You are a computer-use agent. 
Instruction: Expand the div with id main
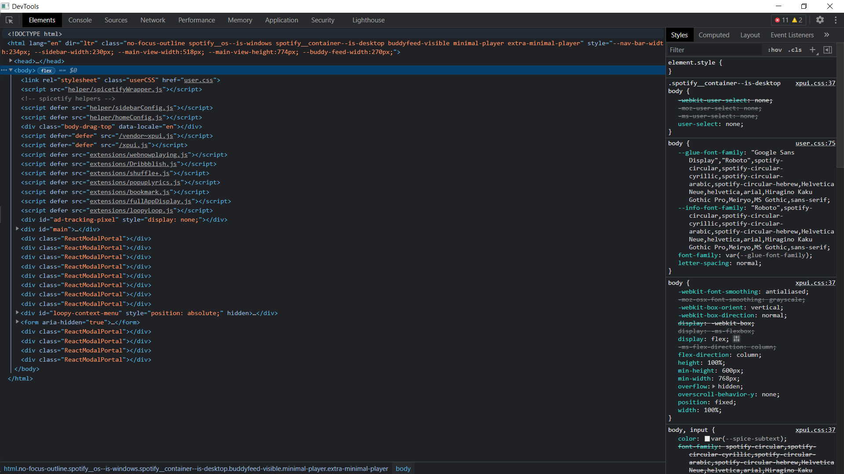17,229
